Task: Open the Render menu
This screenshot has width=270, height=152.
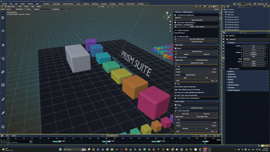Action: pyautogui.click(x=22, y=4)
